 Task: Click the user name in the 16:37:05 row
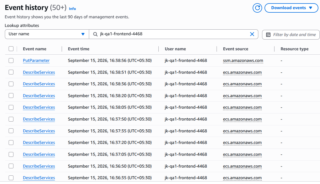(x=186, y=154)
